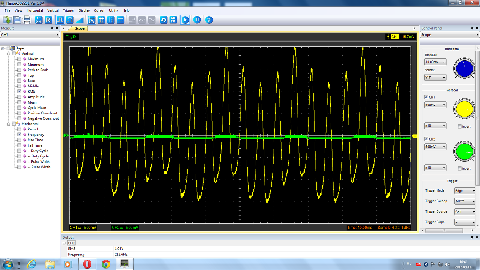
Task: Open the CH1 x10 probe dropdown
Action: [435, 126]
